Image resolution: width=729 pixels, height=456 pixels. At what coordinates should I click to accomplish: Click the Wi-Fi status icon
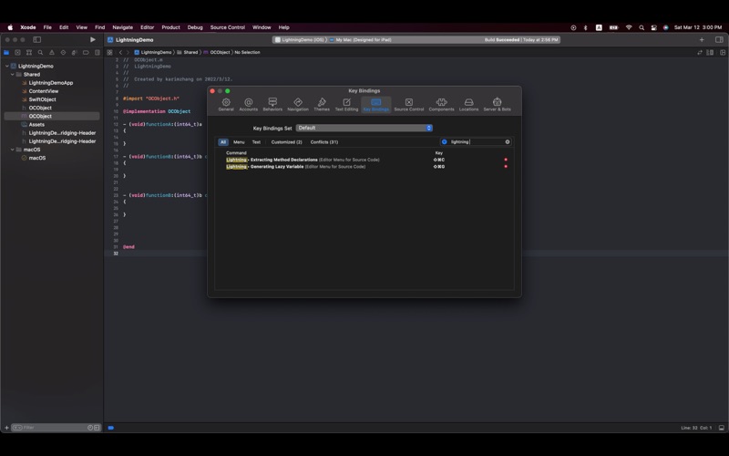coord(629,27)
